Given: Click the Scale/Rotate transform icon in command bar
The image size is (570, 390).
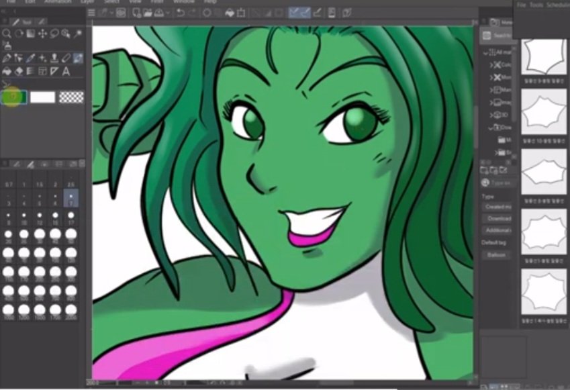Looking at the screenshot, I should 241,13.
